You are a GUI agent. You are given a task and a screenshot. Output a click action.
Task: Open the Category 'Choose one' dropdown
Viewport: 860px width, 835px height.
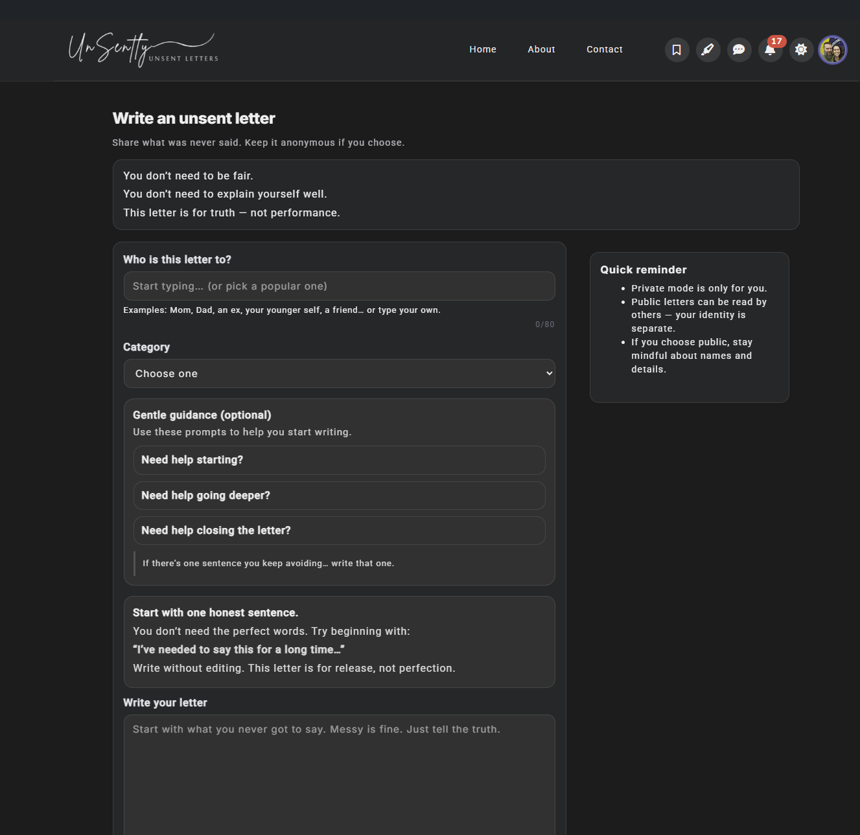(x=339, y=374)
